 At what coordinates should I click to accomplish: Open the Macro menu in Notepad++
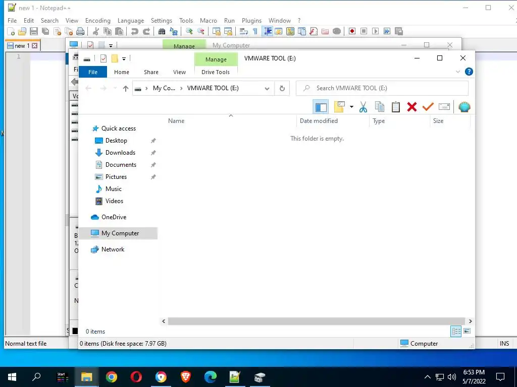tap(209, 20)
